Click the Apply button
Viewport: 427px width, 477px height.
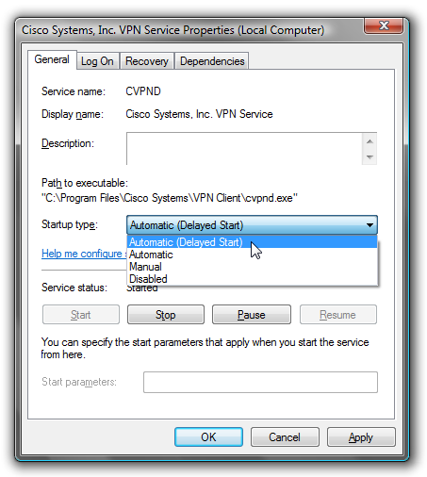(x=361, y=436)
